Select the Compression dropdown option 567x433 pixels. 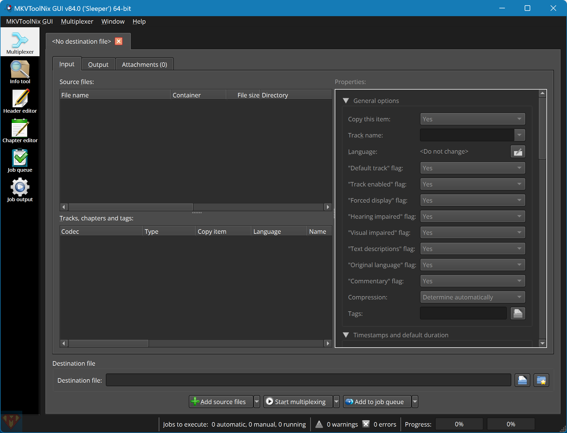point(471,297)
